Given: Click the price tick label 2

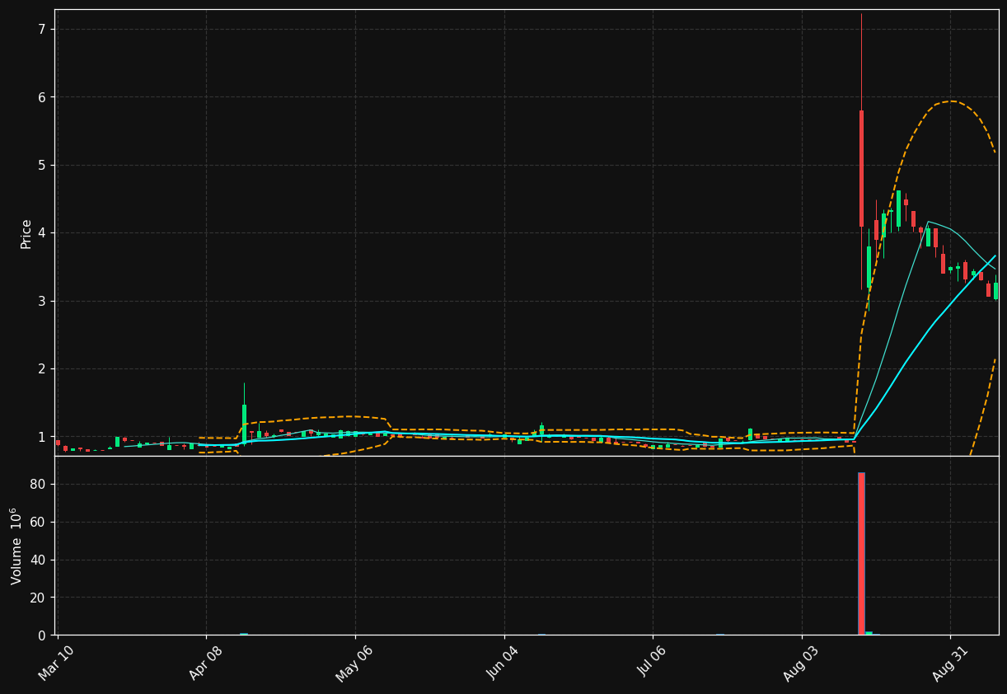Looking at the screenshot, I should pyautogui.click(x=42, y=368).
